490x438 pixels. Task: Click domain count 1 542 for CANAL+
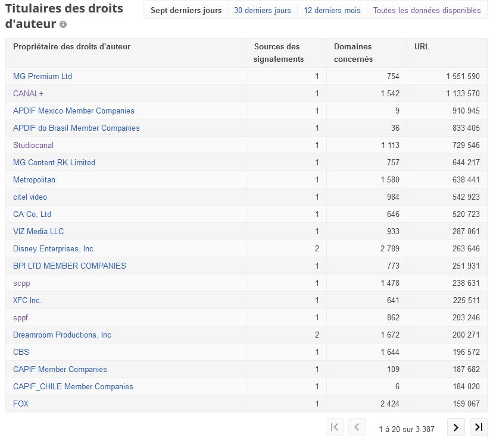(390, 93)
